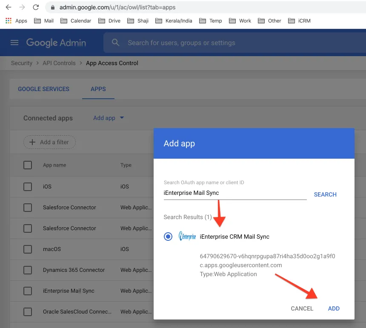Open the Work bookmarks folder dropdown
The width and height of the screenshot is (366, 328).
[240, 21]
